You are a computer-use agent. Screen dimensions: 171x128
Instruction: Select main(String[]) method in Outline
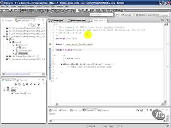click(21, 93)
